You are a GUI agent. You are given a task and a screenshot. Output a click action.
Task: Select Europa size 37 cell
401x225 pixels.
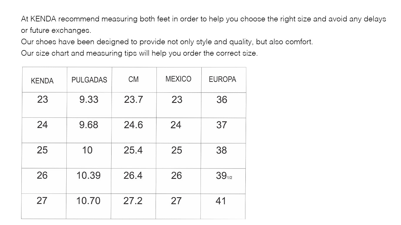click(222, 125)
